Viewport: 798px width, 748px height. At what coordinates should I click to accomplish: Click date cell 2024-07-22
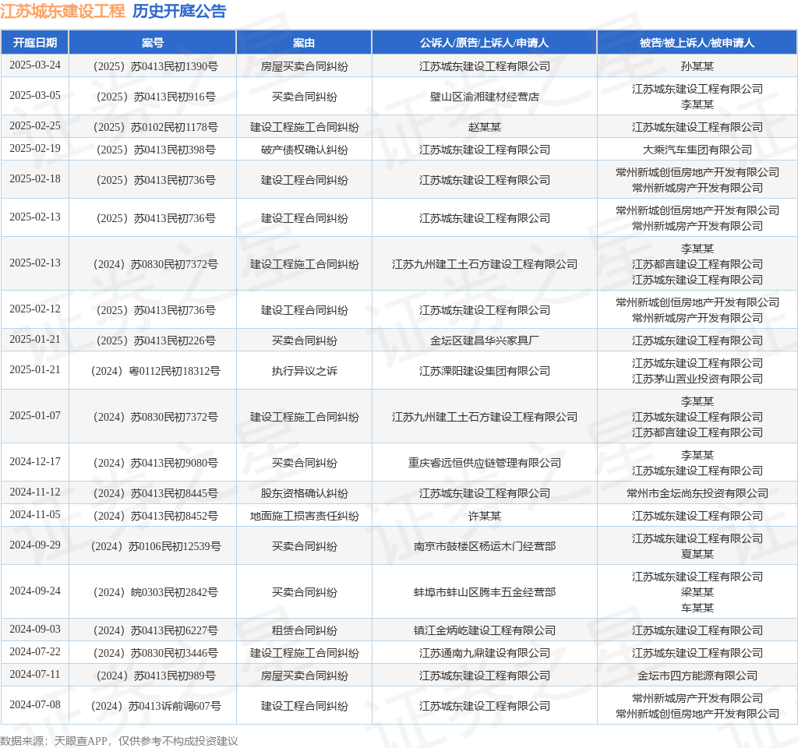[34, 652]
